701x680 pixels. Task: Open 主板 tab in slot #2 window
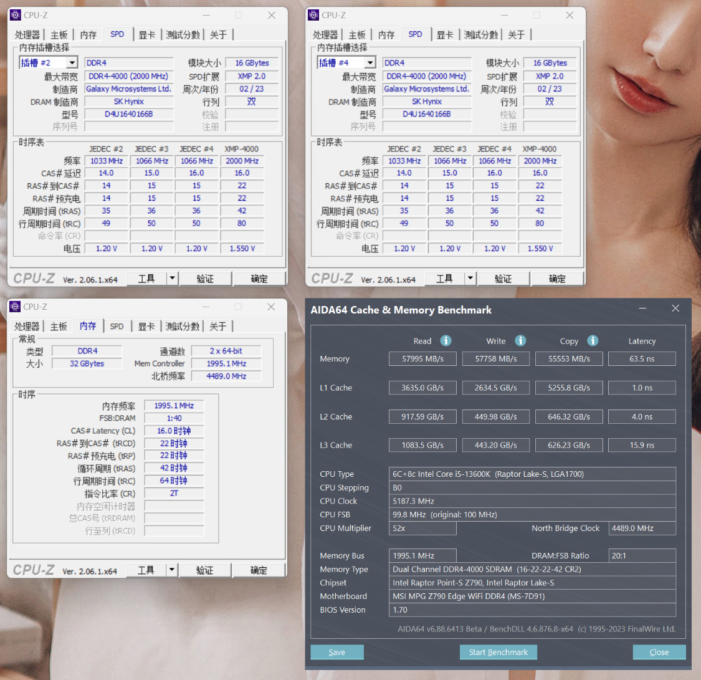point(59,35)
